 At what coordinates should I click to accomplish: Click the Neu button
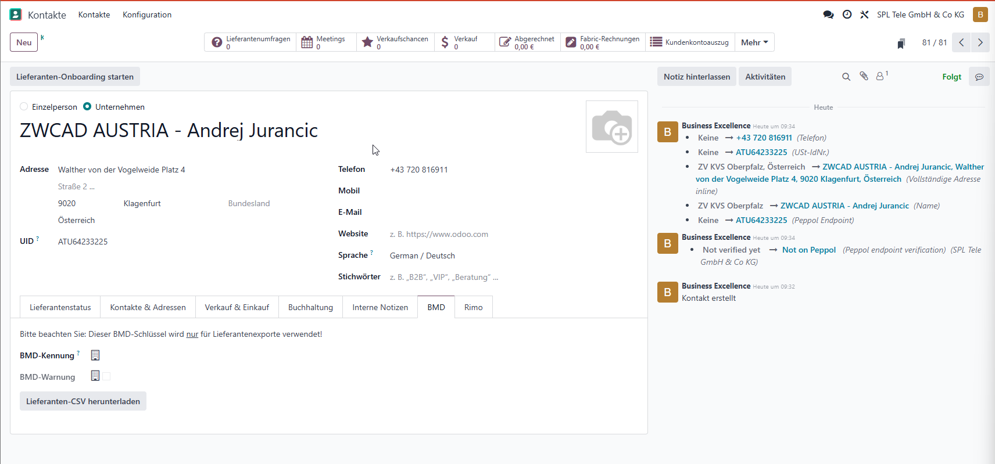(x=24, y=42)
